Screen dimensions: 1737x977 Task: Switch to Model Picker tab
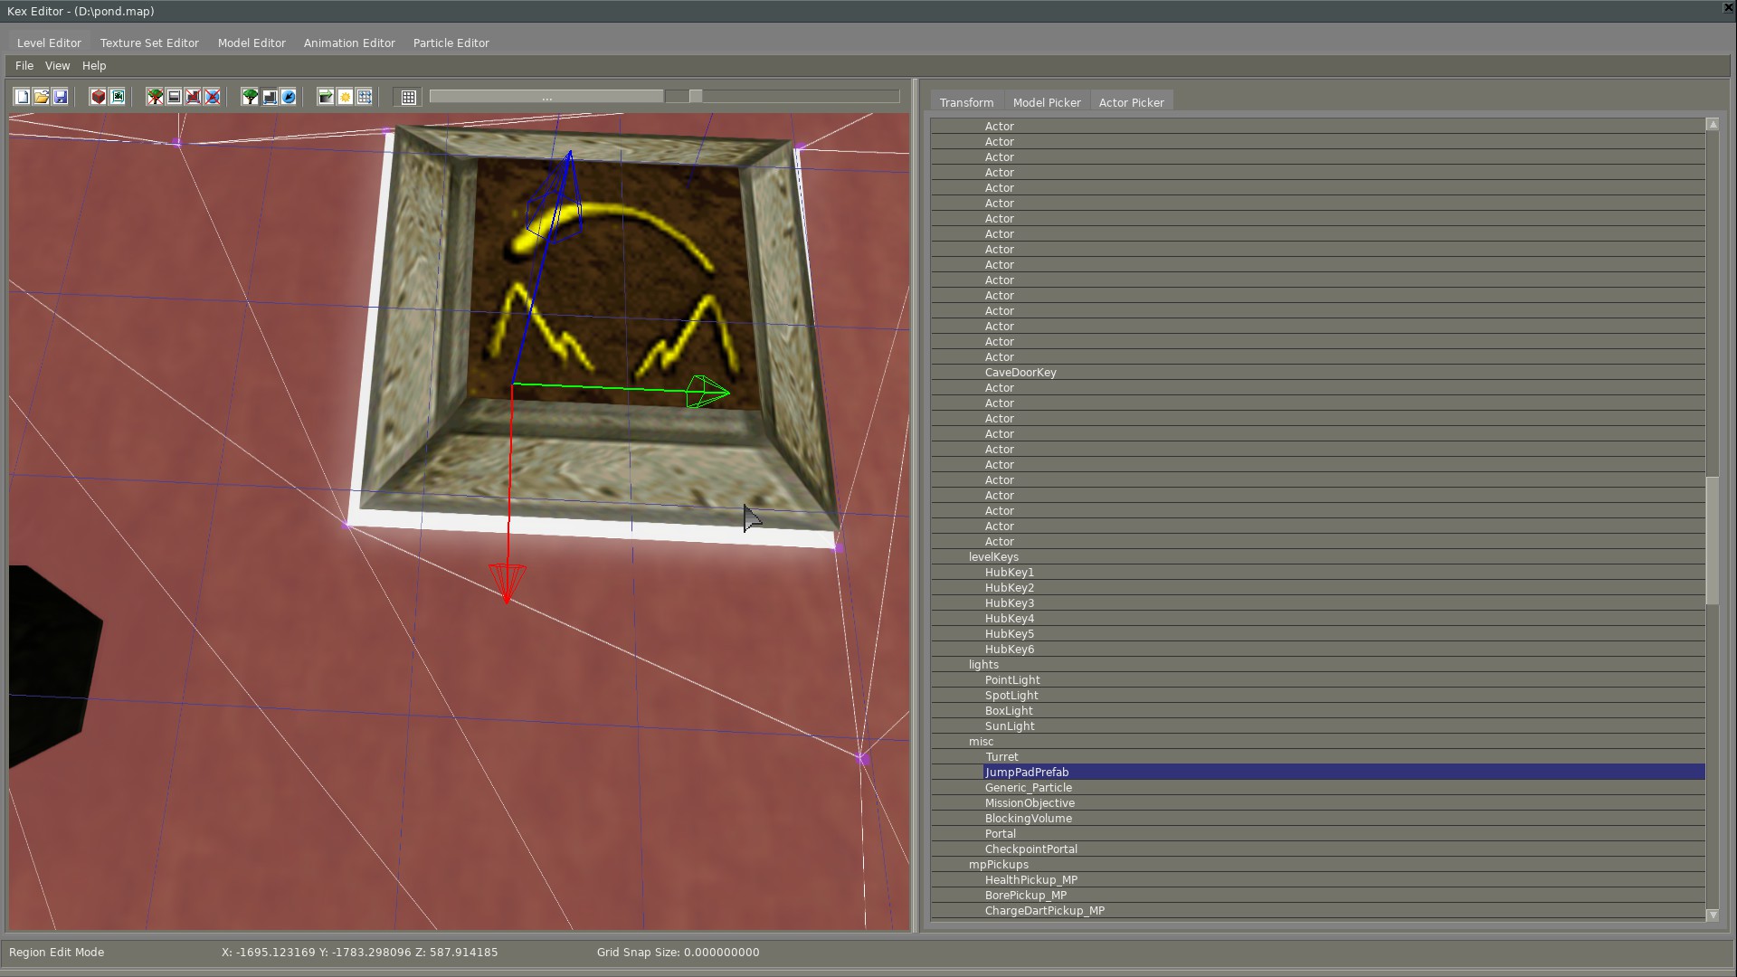click(x=1046, y=102)
